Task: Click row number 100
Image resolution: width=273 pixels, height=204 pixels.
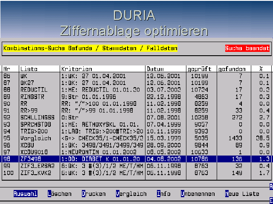Action: [9, 173]
